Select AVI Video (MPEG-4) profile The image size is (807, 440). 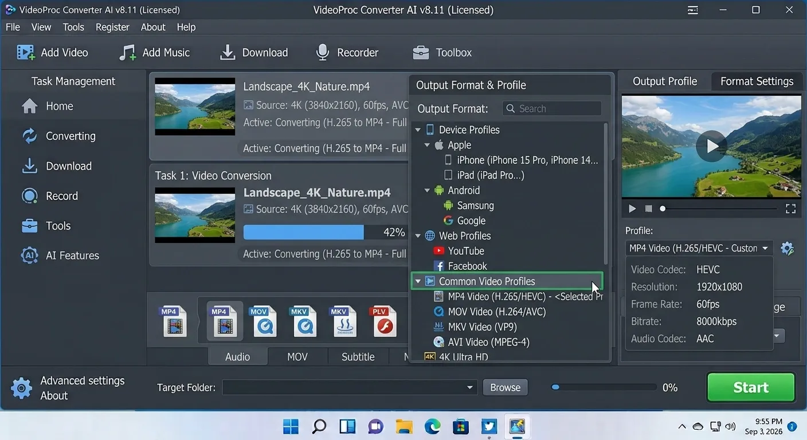click(481, 342)
